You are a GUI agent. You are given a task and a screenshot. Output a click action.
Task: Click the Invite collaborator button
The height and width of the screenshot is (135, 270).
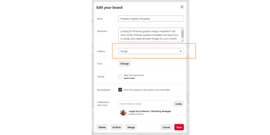[x=178, y=104]
